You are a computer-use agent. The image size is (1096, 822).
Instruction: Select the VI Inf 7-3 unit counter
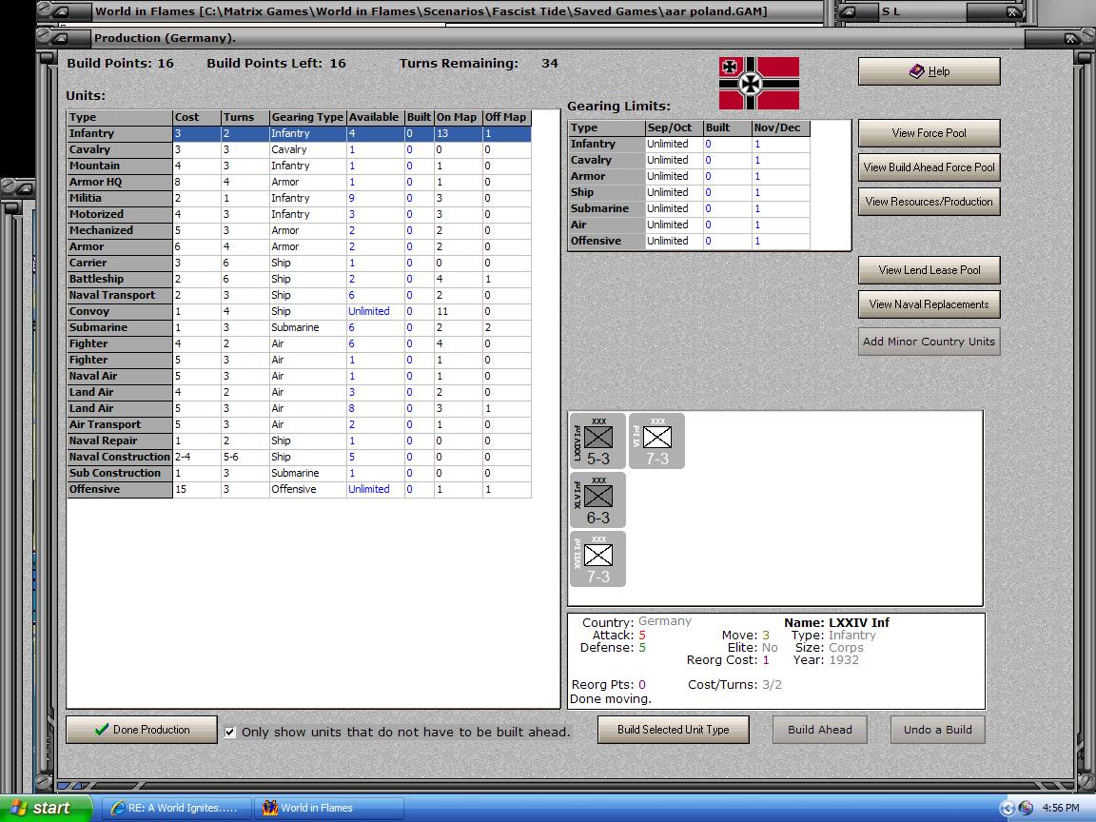point(656,440)
